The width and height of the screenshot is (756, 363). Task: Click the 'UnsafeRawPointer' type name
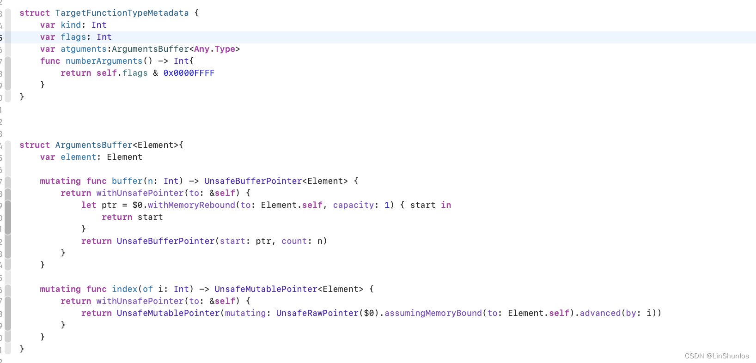(x=317, y=313)
